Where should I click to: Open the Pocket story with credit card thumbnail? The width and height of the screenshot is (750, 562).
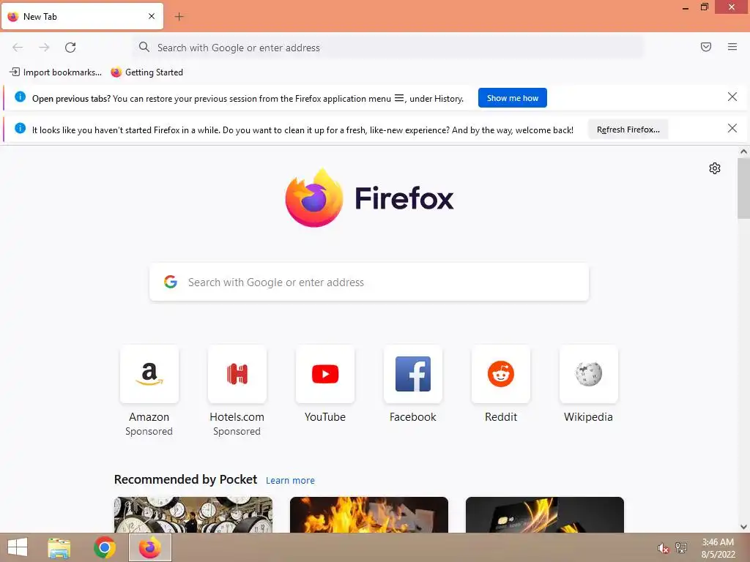click(545, 514)
